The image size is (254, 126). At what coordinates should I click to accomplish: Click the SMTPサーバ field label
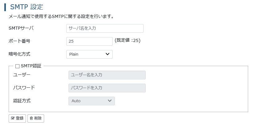21,28
